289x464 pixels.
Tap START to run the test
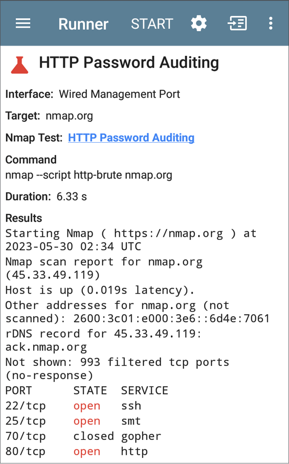coord(152,24)
